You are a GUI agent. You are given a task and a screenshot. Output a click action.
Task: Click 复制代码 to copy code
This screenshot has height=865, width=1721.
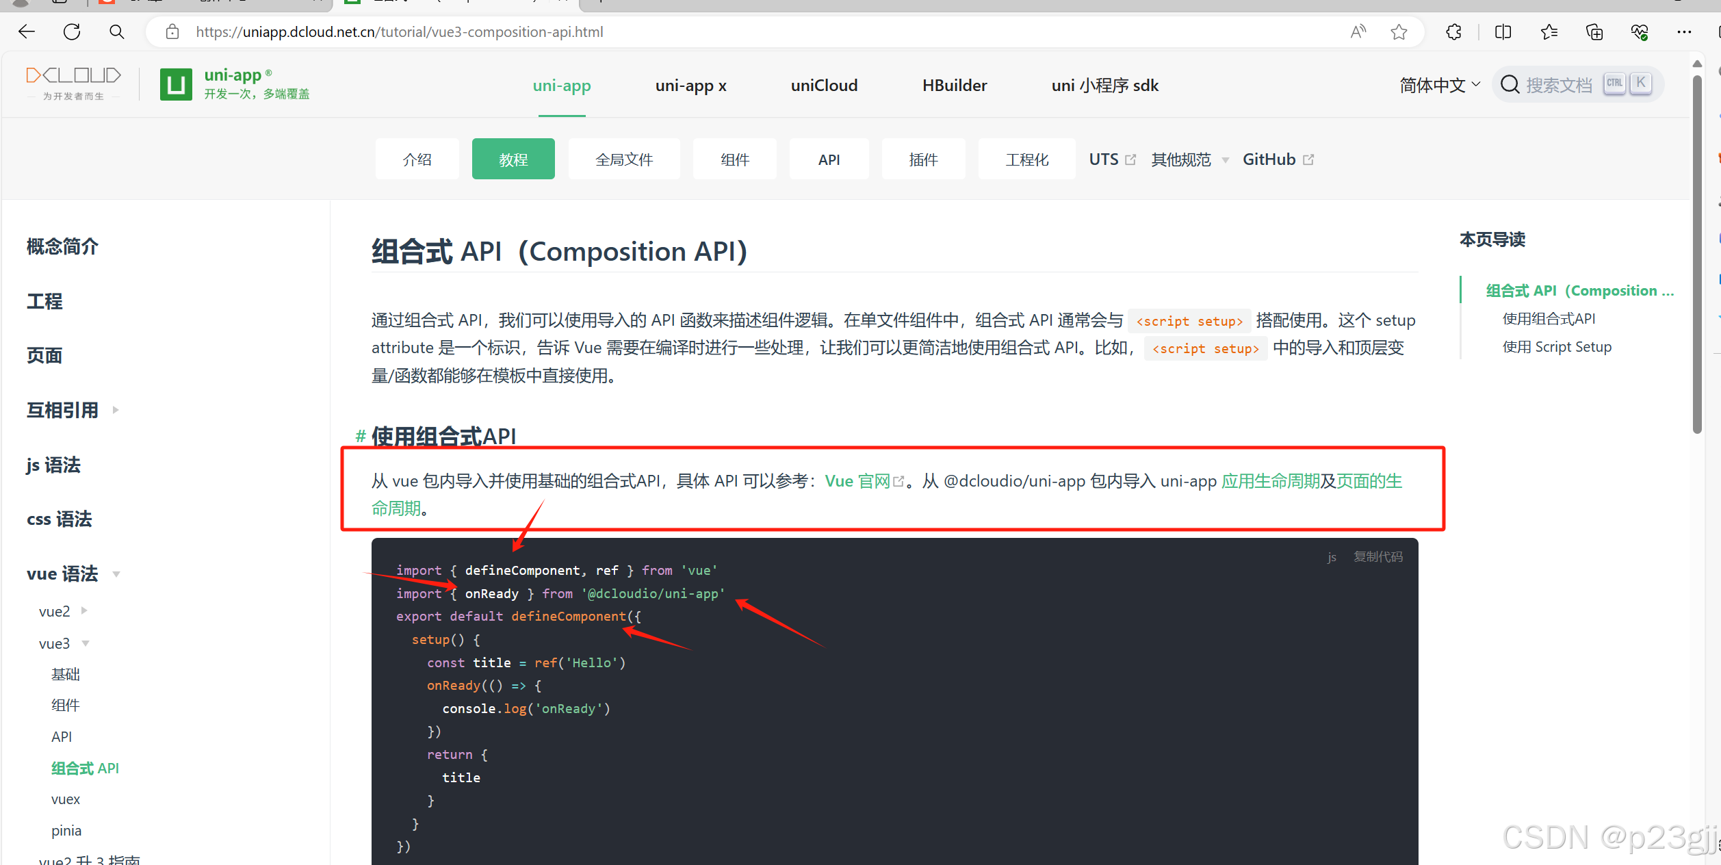click(1377, 556)
